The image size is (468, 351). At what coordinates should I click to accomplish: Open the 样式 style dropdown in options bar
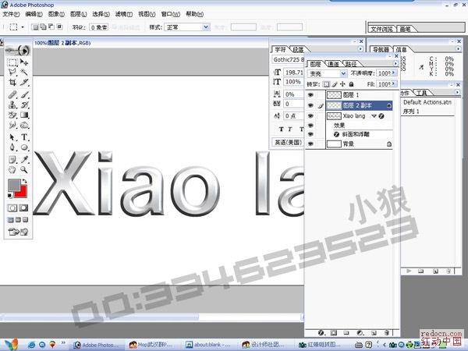(x=185, y=27)
